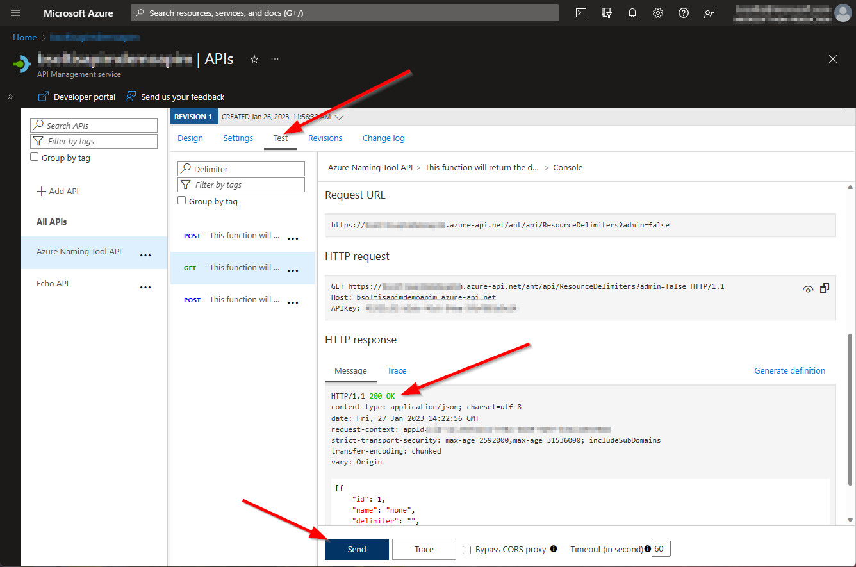Expand the Revision 1 created date dropdown

[x=340, y=116]
